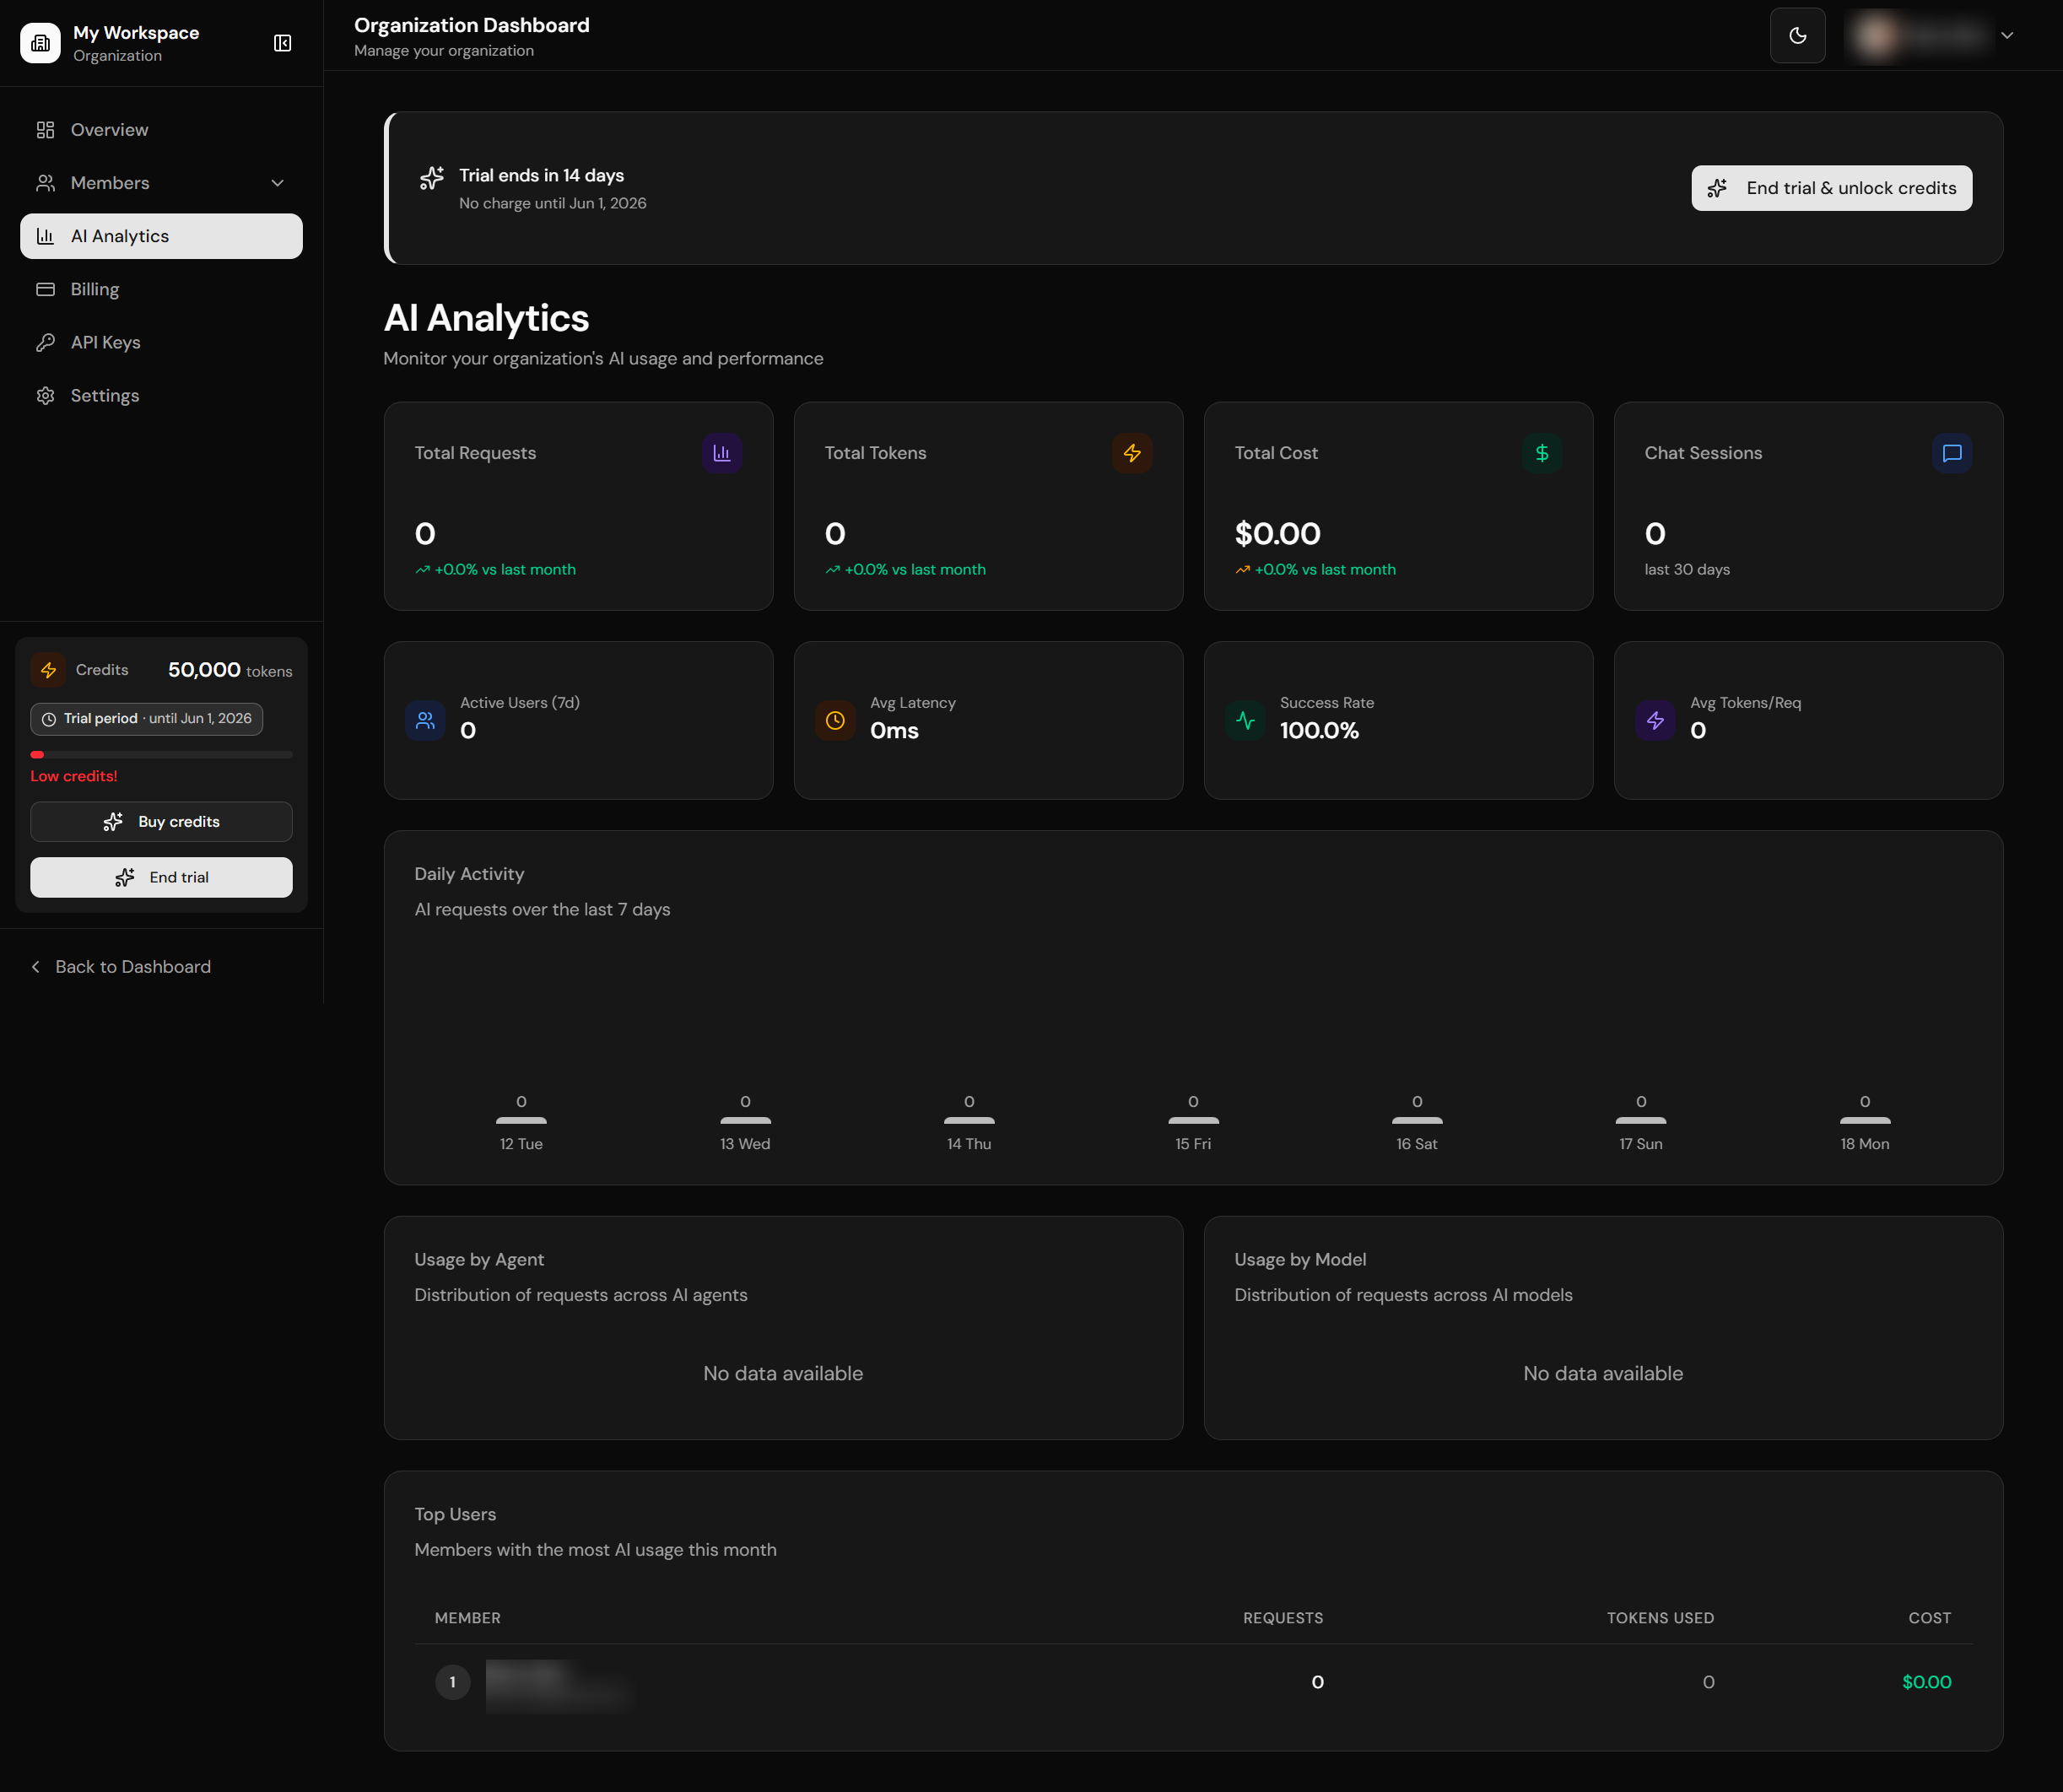Collapse the sidebar with the panel icon

283,43
